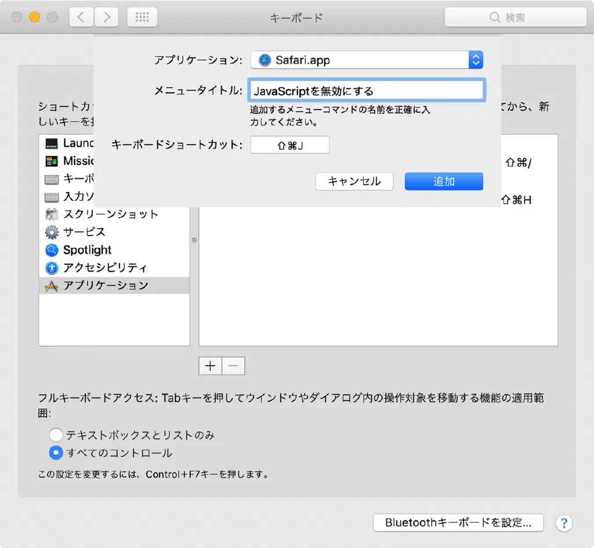Go back with the left chevron button
Image resolution: width=594 pixels, height=548 pixels.
[x=81, y=17]
